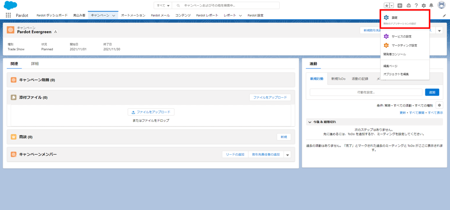Select サービスの設定 menu item
This screenshot has width=450, height=210.
[405, 36]
